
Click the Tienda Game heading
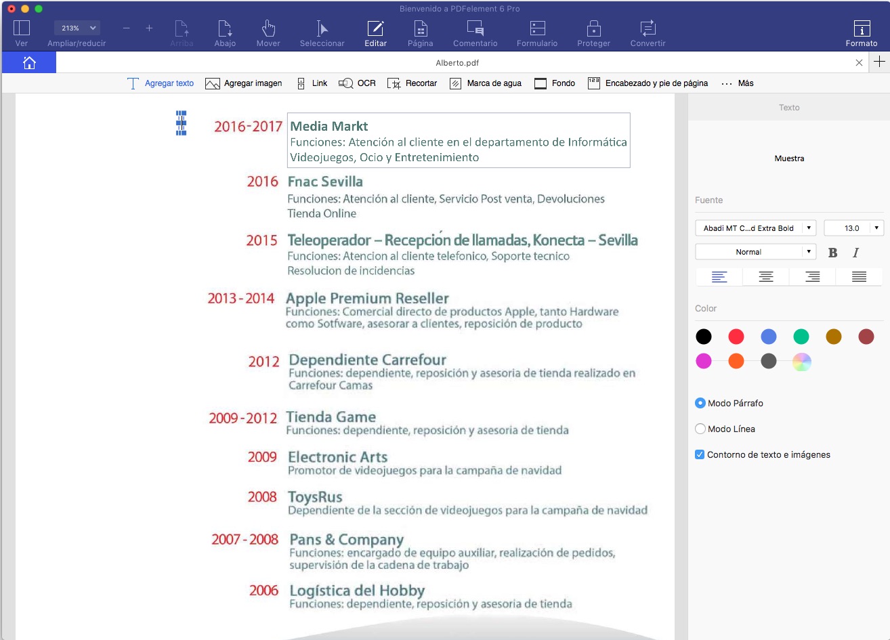(x=331, y=417)
